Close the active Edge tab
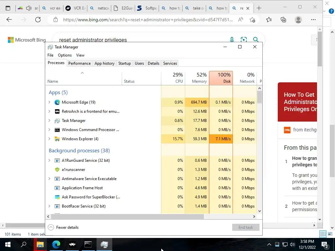This screenshot has height=251, width=335. 248,8
